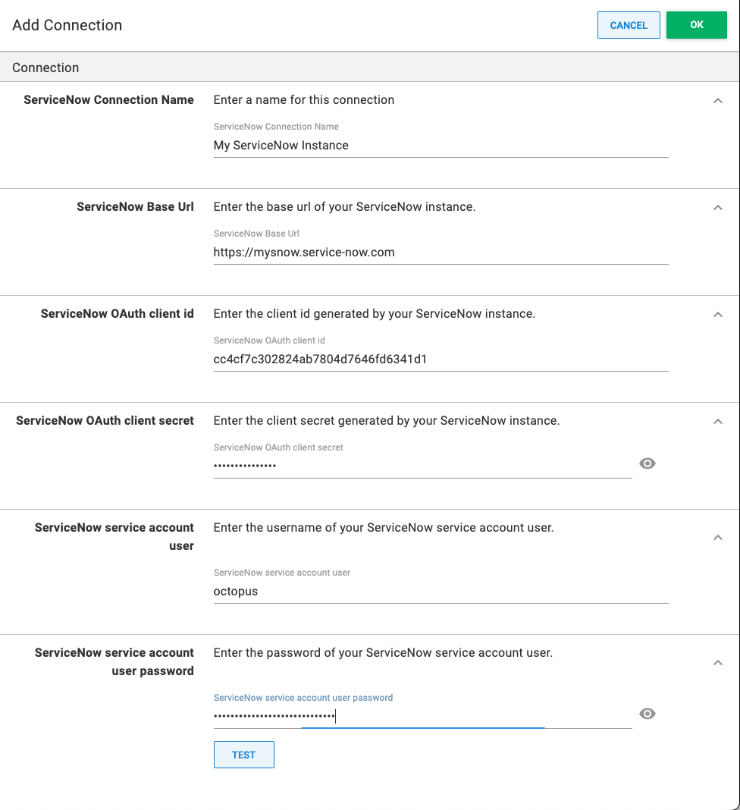Select the ServiceNow Base Url field
This screenshot has width=740, height=810.
point(440,252)
